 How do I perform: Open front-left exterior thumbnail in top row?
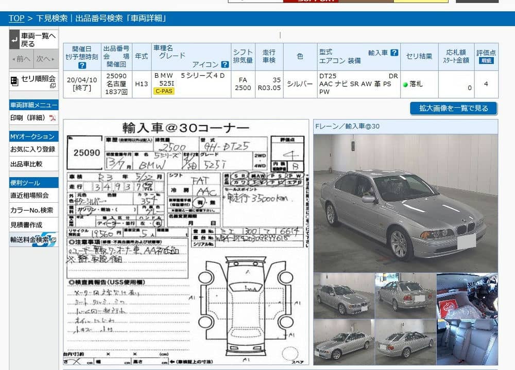[x=344, y=295]
